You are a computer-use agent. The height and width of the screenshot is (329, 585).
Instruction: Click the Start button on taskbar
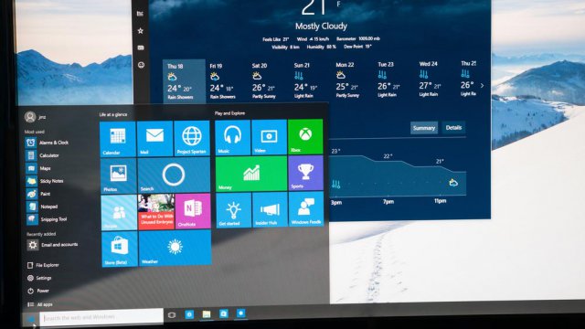(x=31, y=319)
